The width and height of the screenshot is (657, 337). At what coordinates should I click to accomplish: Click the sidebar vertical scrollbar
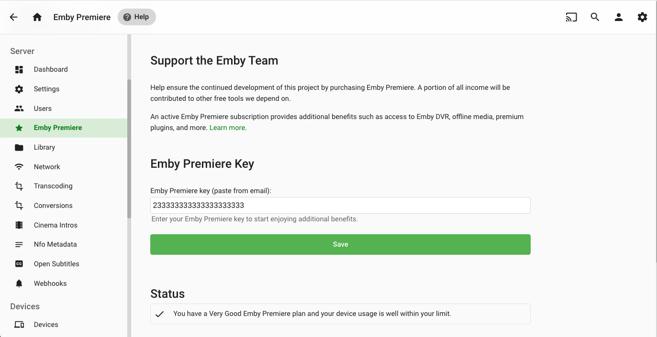[129, 149]
